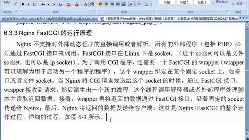249x140 pixels.
Task: Open the paragraph (段落) dialog launcher
Action: [154, 11]
